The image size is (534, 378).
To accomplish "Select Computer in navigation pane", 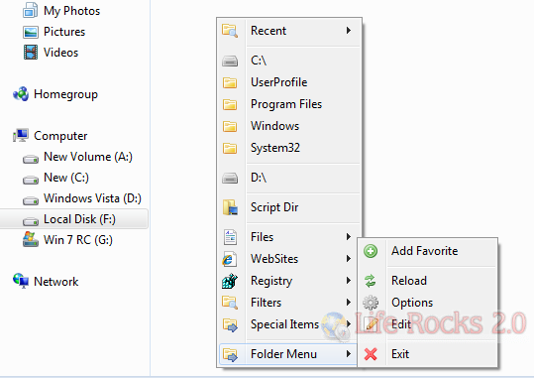I will tap(60, 136).
